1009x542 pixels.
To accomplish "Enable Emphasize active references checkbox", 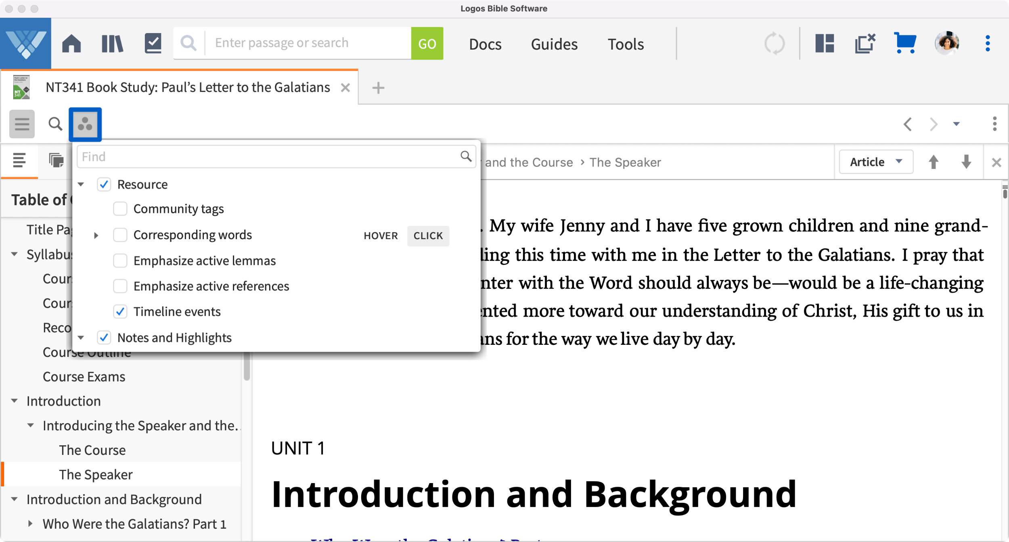I will coord(120,286).
